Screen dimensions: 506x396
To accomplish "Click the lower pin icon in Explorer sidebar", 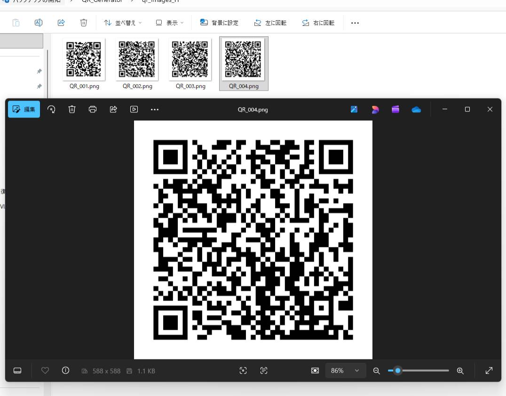I will (39, 86).
